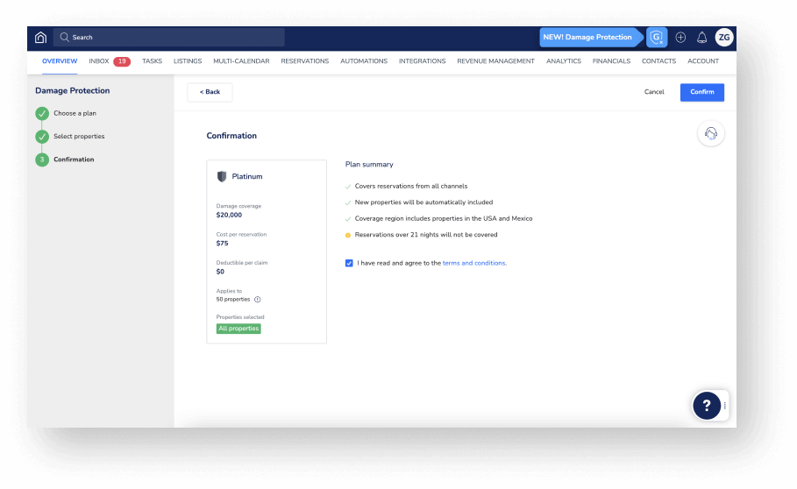The height and width of the screenshot is (489, 797).
Task: Select the Choose a plan step
Action: click(x=75, y=113)
